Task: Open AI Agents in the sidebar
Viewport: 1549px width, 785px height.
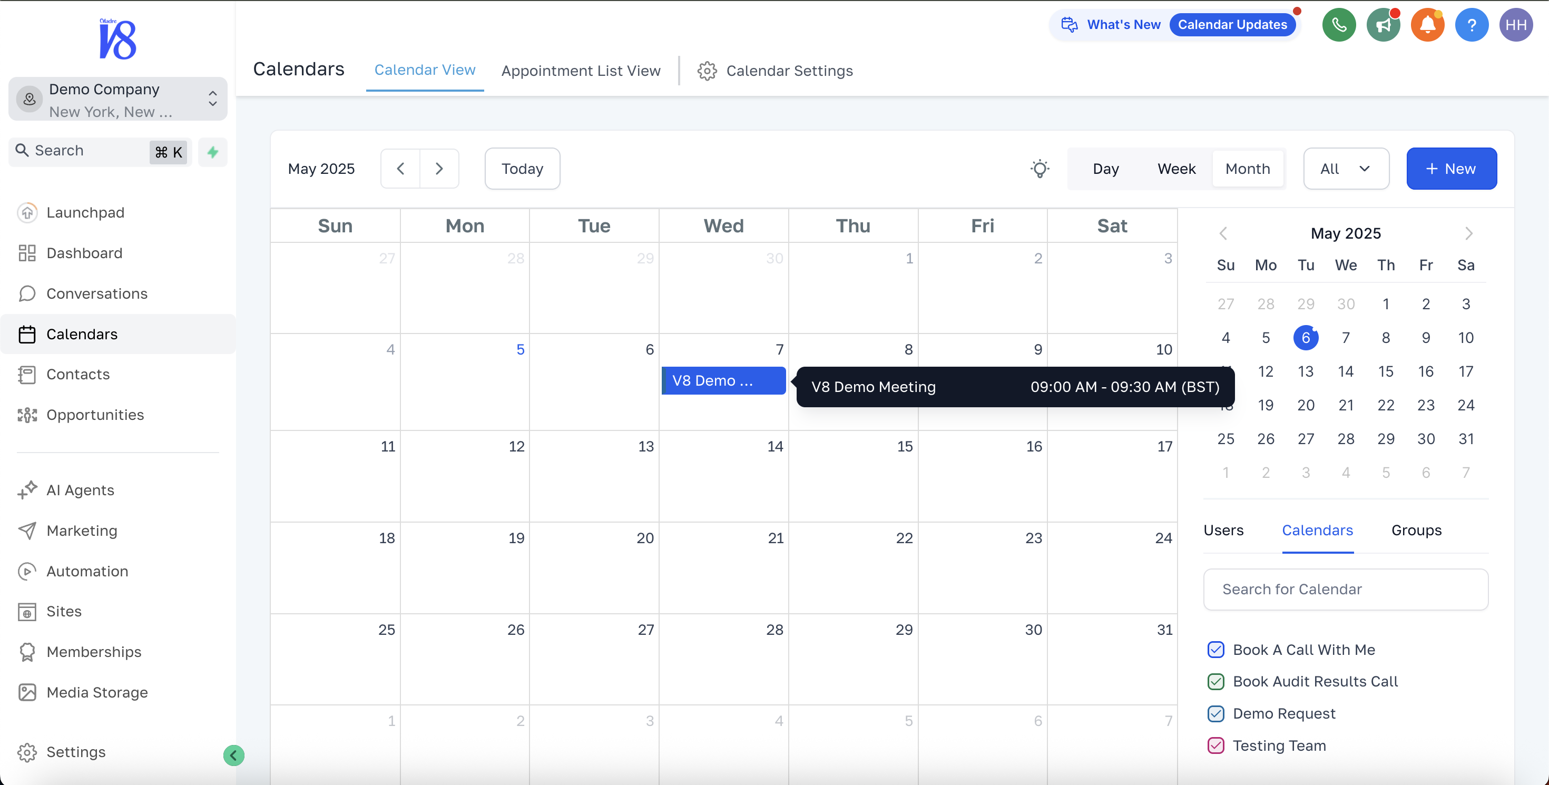Action: [81, 489]
